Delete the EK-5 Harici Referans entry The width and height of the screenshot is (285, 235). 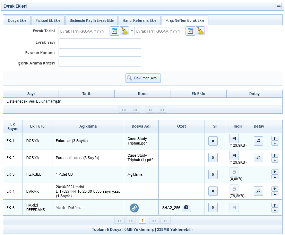click(213, 208)
